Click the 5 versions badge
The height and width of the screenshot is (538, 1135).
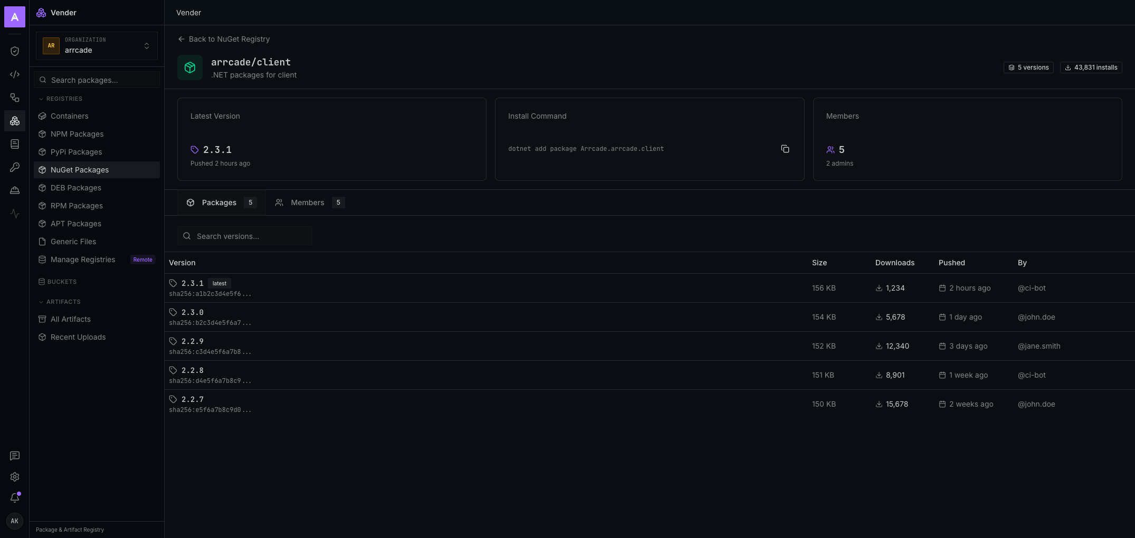click(1028, 68)
